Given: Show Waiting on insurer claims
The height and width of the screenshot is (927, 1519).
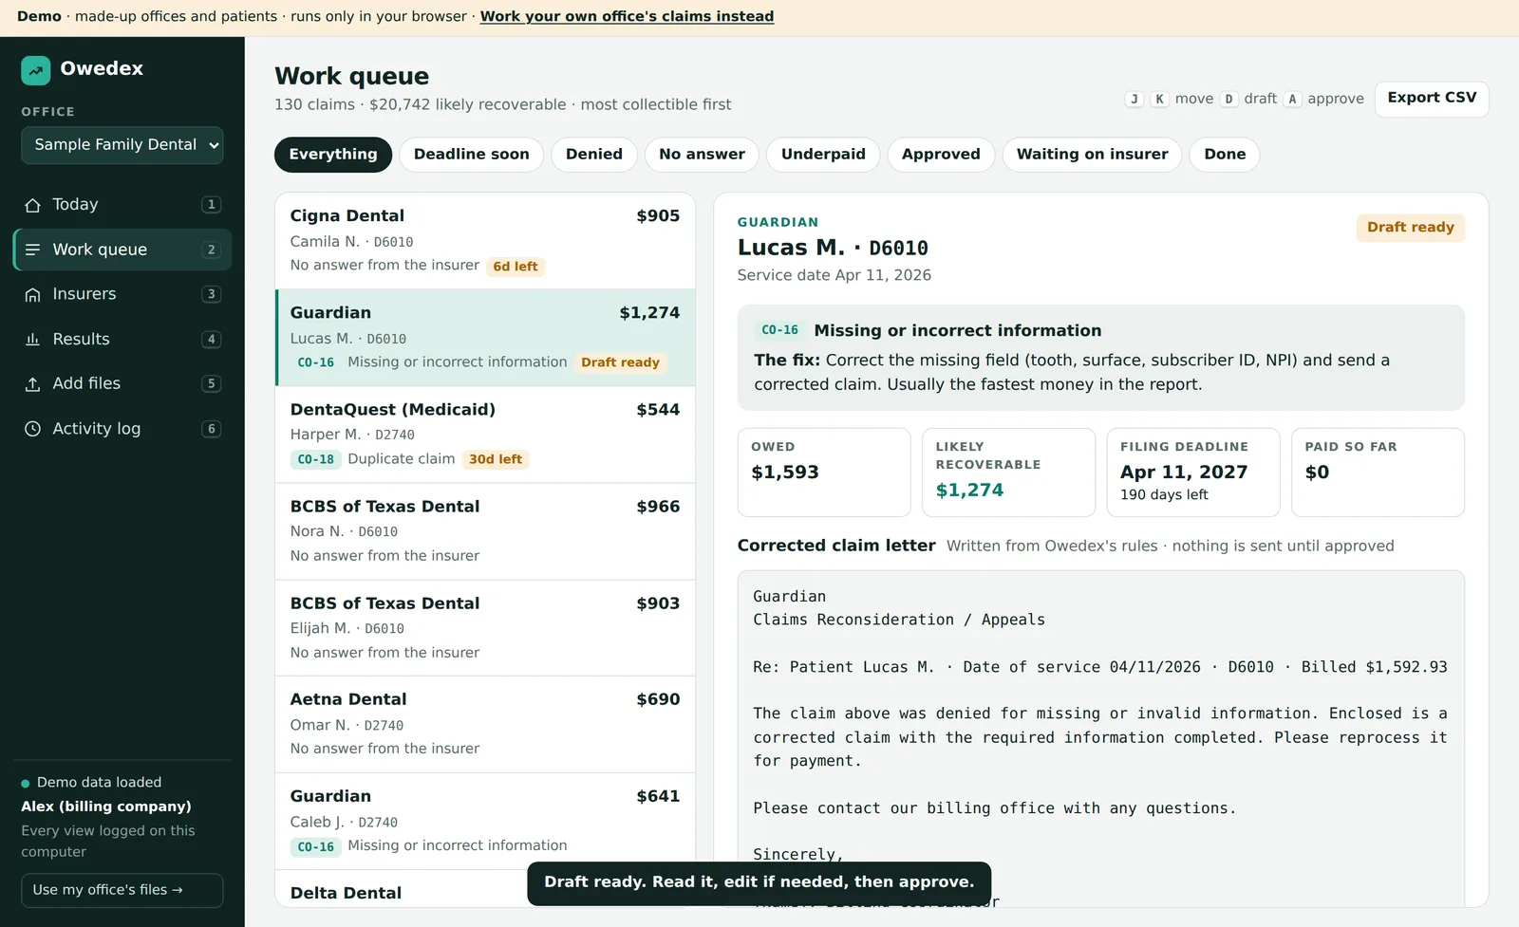Looking at the screenshot, I should (x=1093, y=155).
